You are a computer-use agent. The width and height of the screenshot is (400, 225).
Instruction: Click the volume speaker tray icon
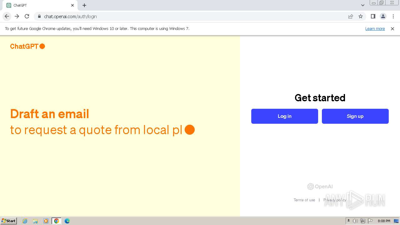click(355, 221)
